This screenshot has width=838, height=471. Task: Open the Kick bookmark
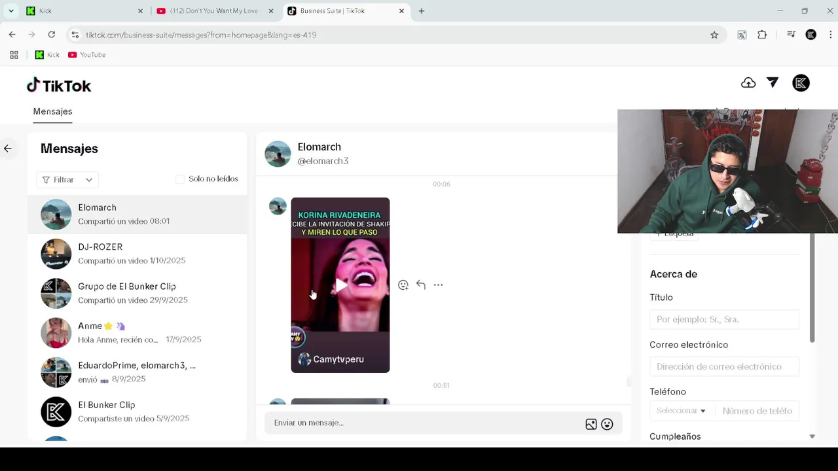pos(47,55)
